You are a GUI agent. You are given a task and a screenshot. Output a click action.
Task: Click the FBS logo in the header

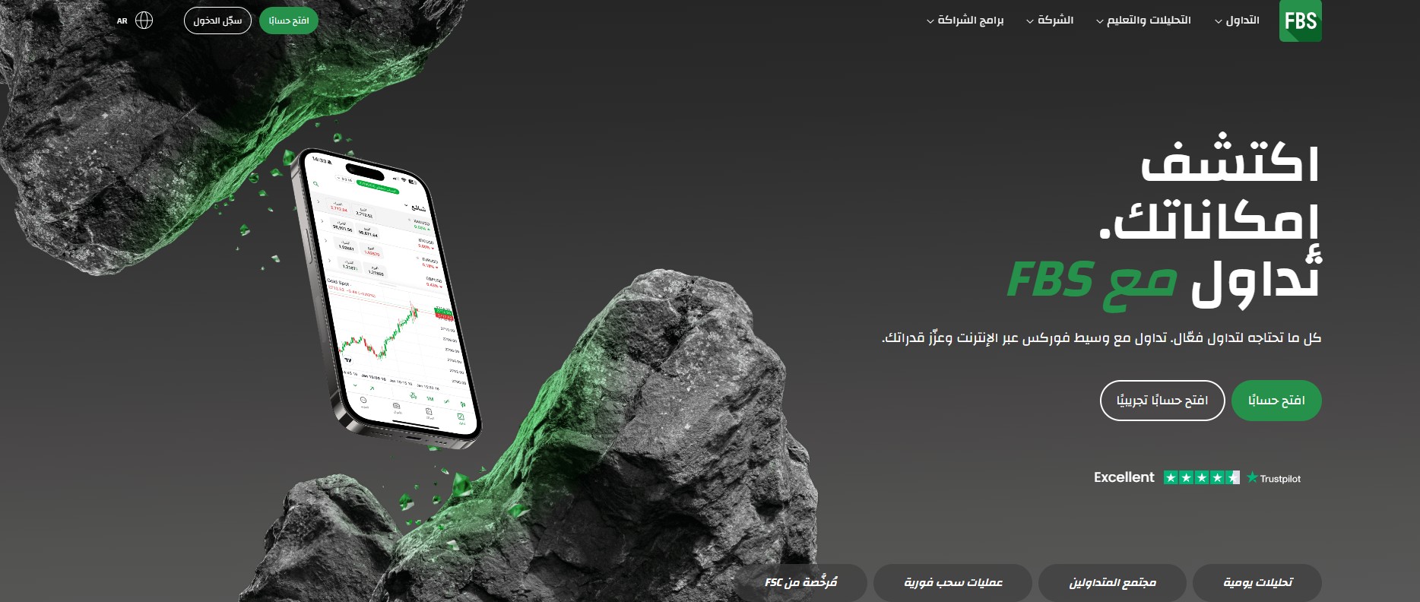click(1300, 21)
